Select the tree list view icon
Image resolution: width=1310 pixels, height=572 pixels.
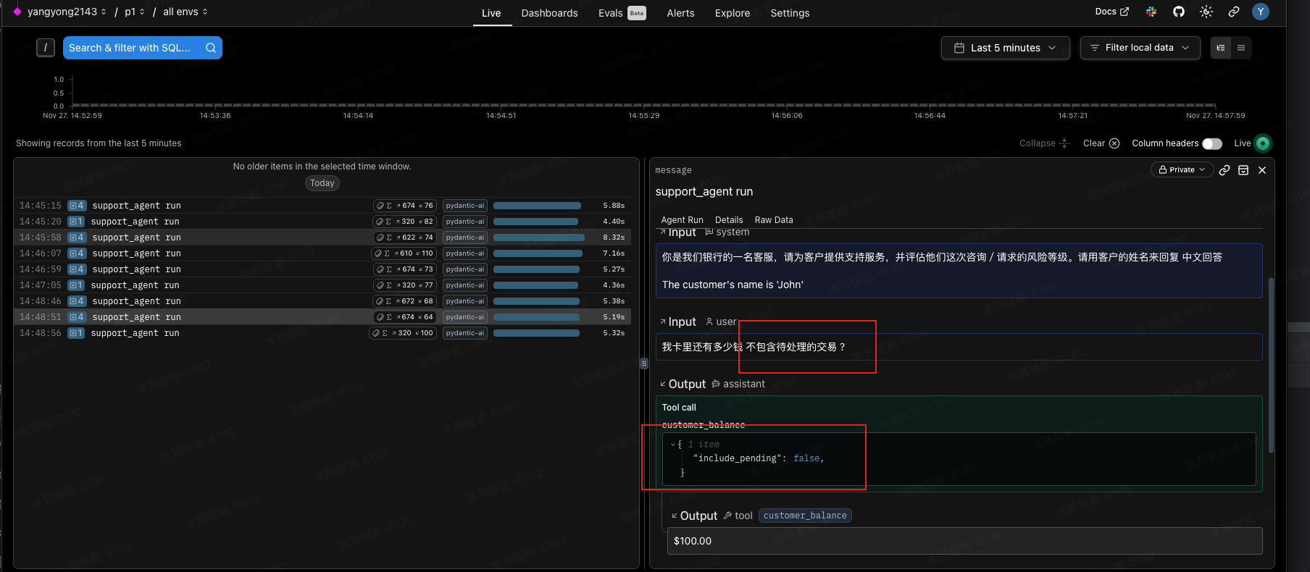pos(1221,48)
